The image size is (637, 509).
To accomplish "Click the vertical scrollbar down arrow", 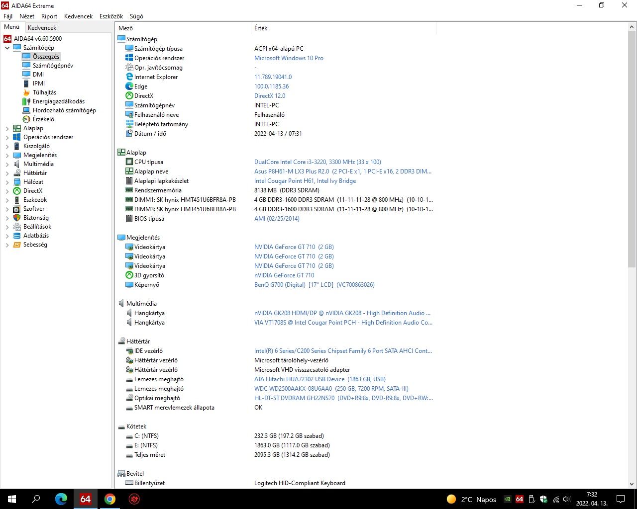I will click(632, 484).
